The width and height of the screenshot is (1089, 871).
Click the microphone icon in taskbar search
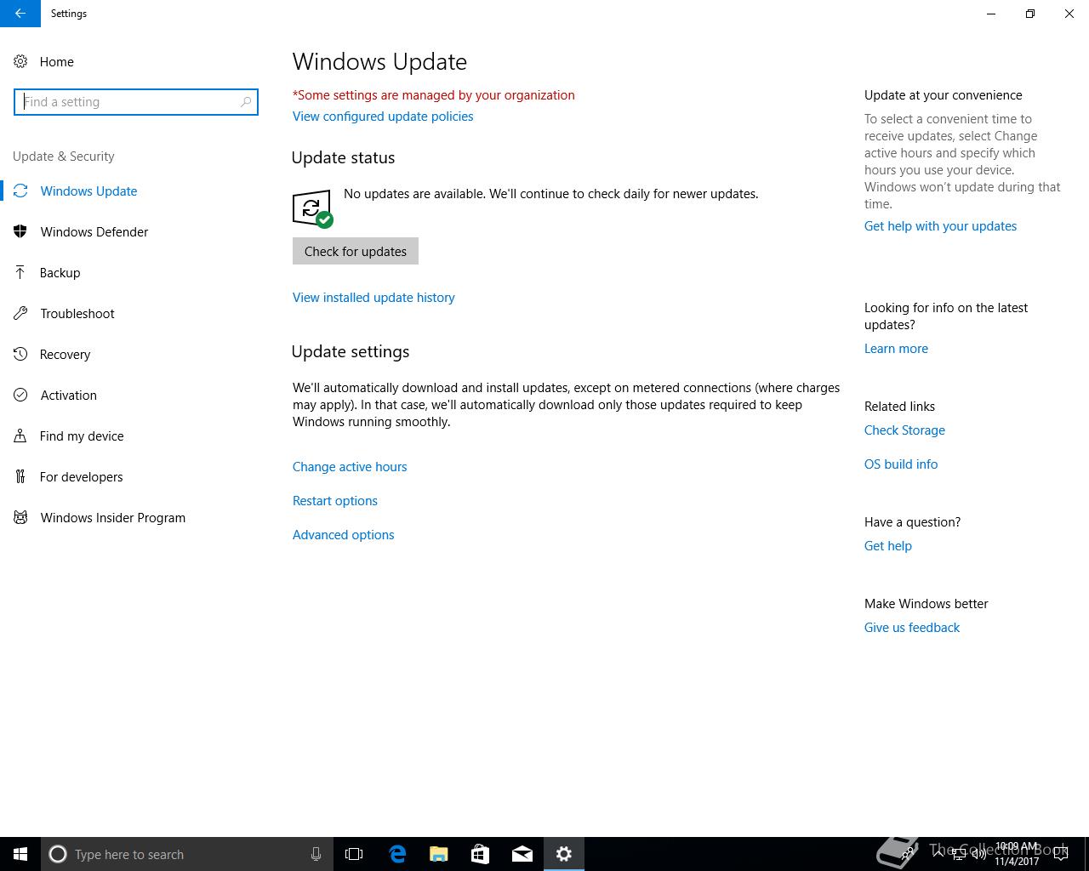pos(316,854)
